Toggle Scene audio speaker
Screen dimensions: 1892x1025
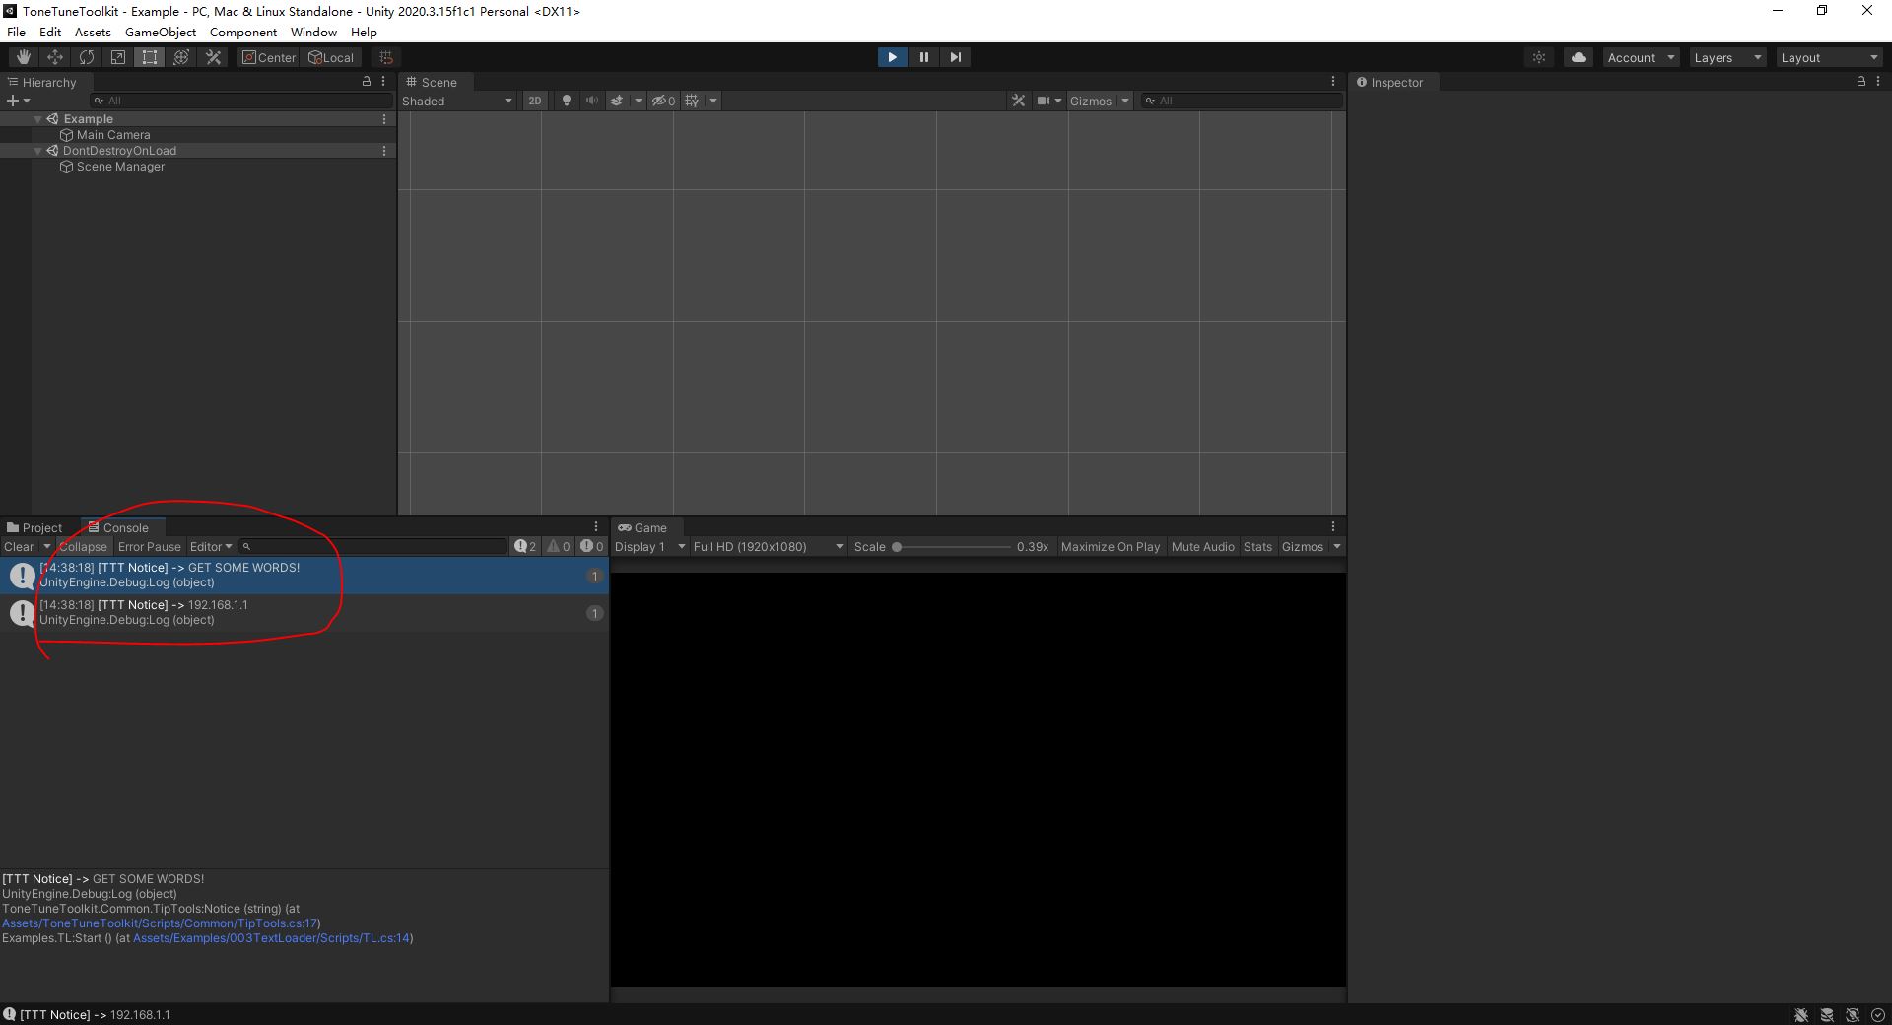click(592, 101)
